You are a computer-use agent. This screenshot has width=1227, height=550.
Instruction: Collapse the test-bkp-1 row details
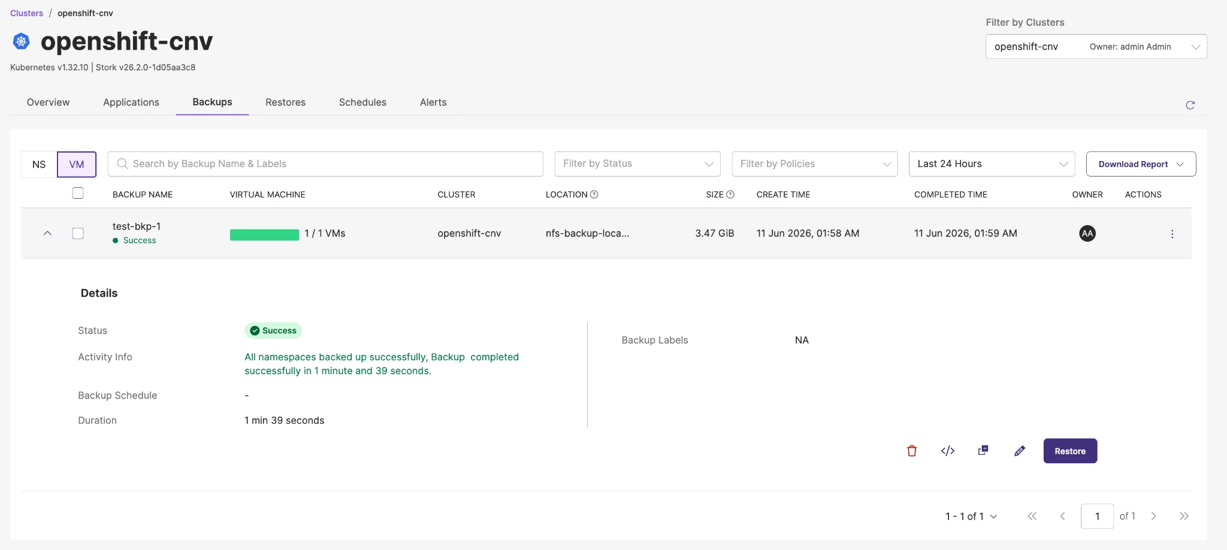click(x=47, y=233)
